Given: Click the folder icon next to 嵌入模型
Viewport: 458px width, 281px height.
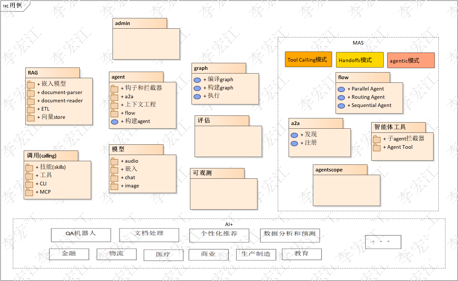Looking at the screenshot, I should 31,84.
